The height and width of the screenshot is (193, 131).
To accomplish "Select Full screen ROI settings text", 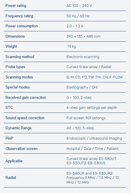I will (86, 118).
